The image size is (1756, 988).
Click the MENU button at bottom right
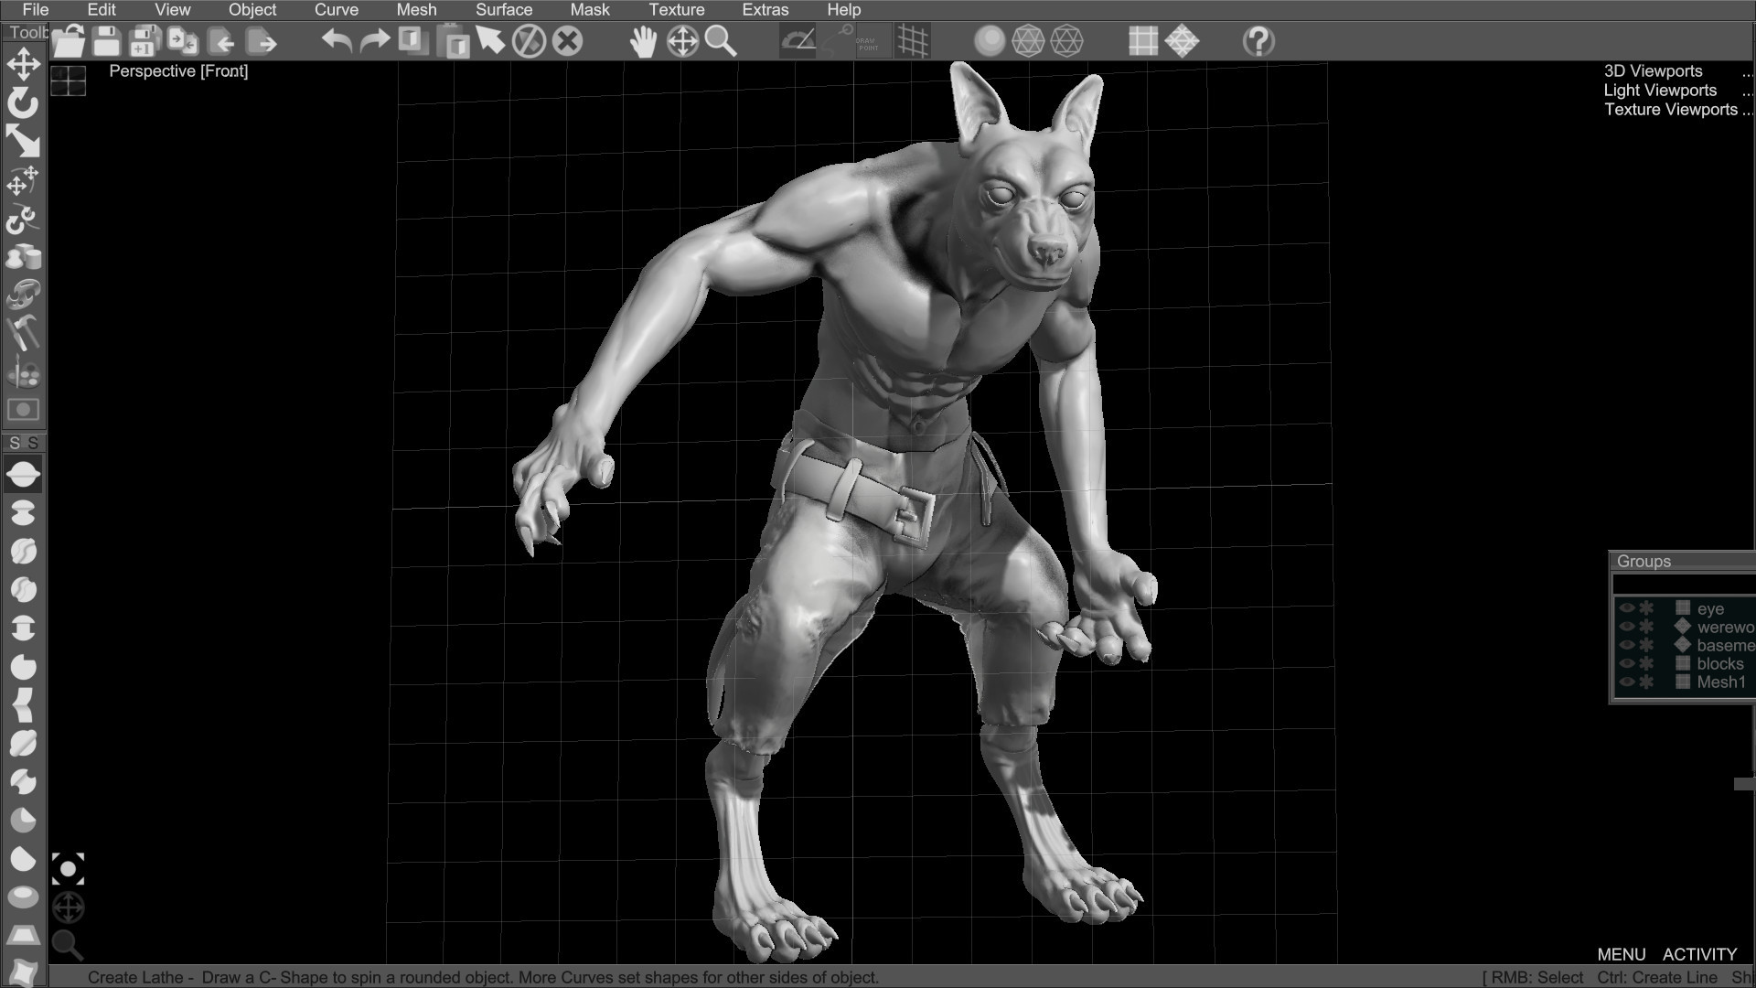[x=1623, y=954]
